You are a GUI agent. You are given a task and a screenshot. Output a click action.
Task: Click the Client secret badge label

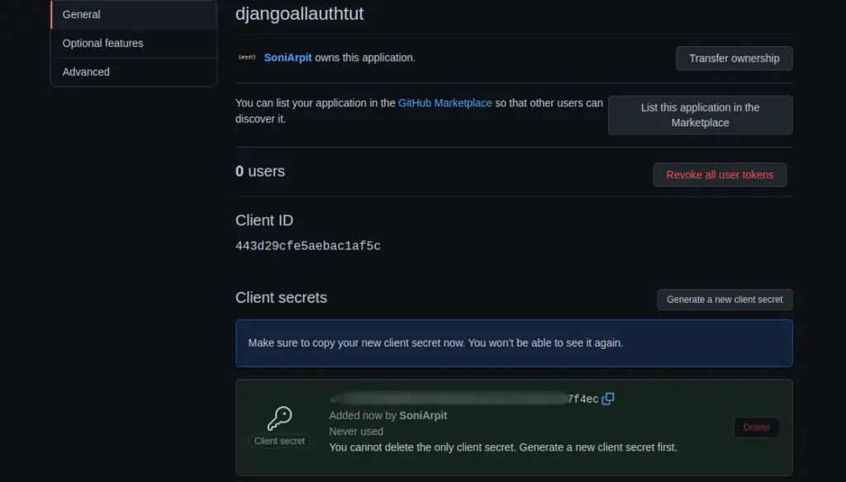(x=279, y=441)
